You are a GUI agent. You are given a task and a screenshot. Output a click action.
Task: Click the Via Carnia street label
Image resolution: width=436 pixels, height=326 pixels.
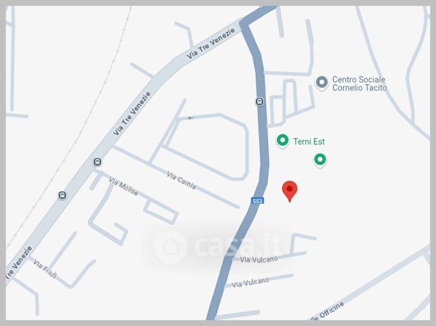[x=181, y=180]
